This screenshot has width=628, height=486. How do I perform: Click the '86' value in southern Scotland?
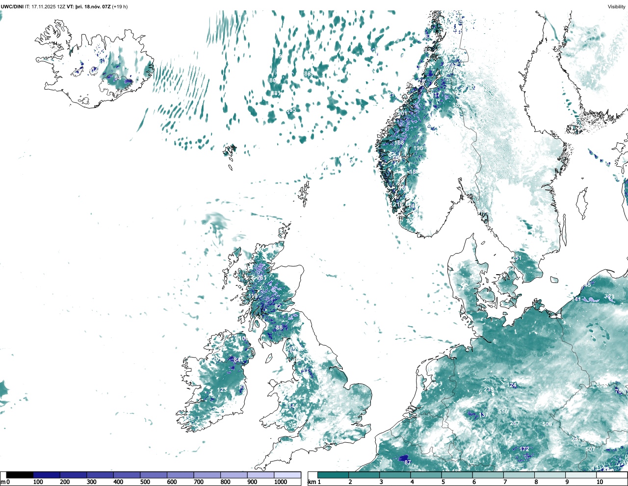tap(279, 328)
